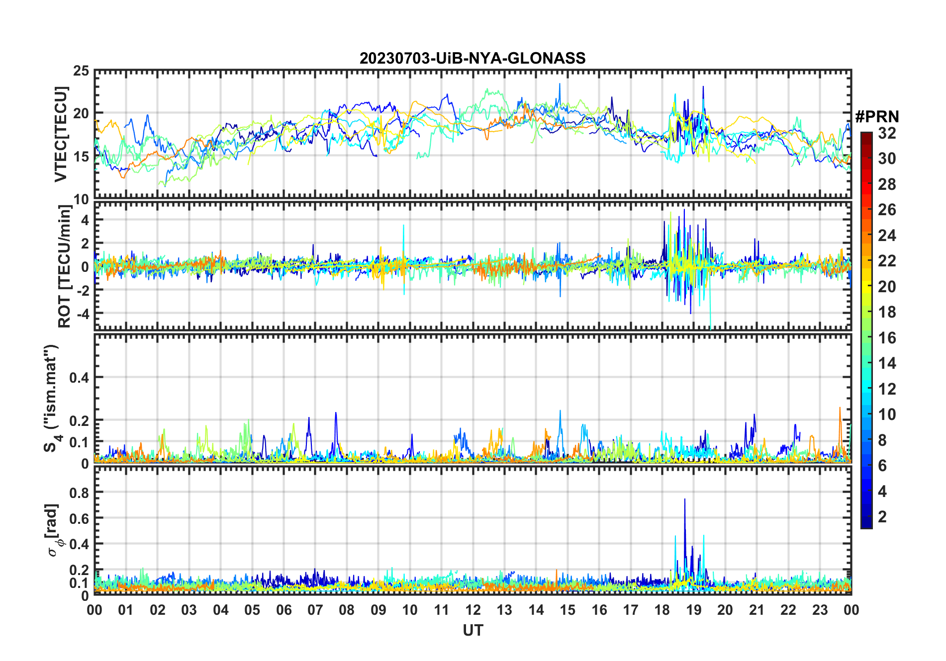Click colorbar tick label 6

pyautogui.click(x=882, y=466)
